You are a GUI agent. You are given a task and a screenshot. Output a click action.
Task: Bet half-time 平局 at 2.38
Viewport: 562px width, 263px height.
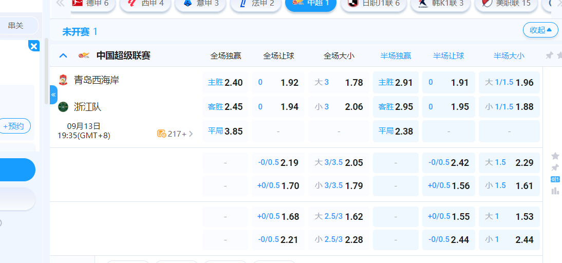click(x=396, y=131)
